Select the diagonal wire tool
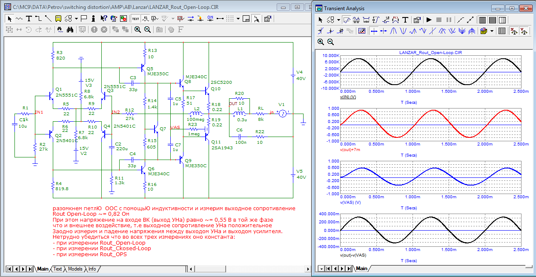 pos(48,19)
